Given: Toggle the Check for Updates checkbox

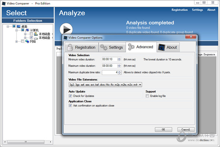Looking at the screenshot, I should tap(70, 96).
